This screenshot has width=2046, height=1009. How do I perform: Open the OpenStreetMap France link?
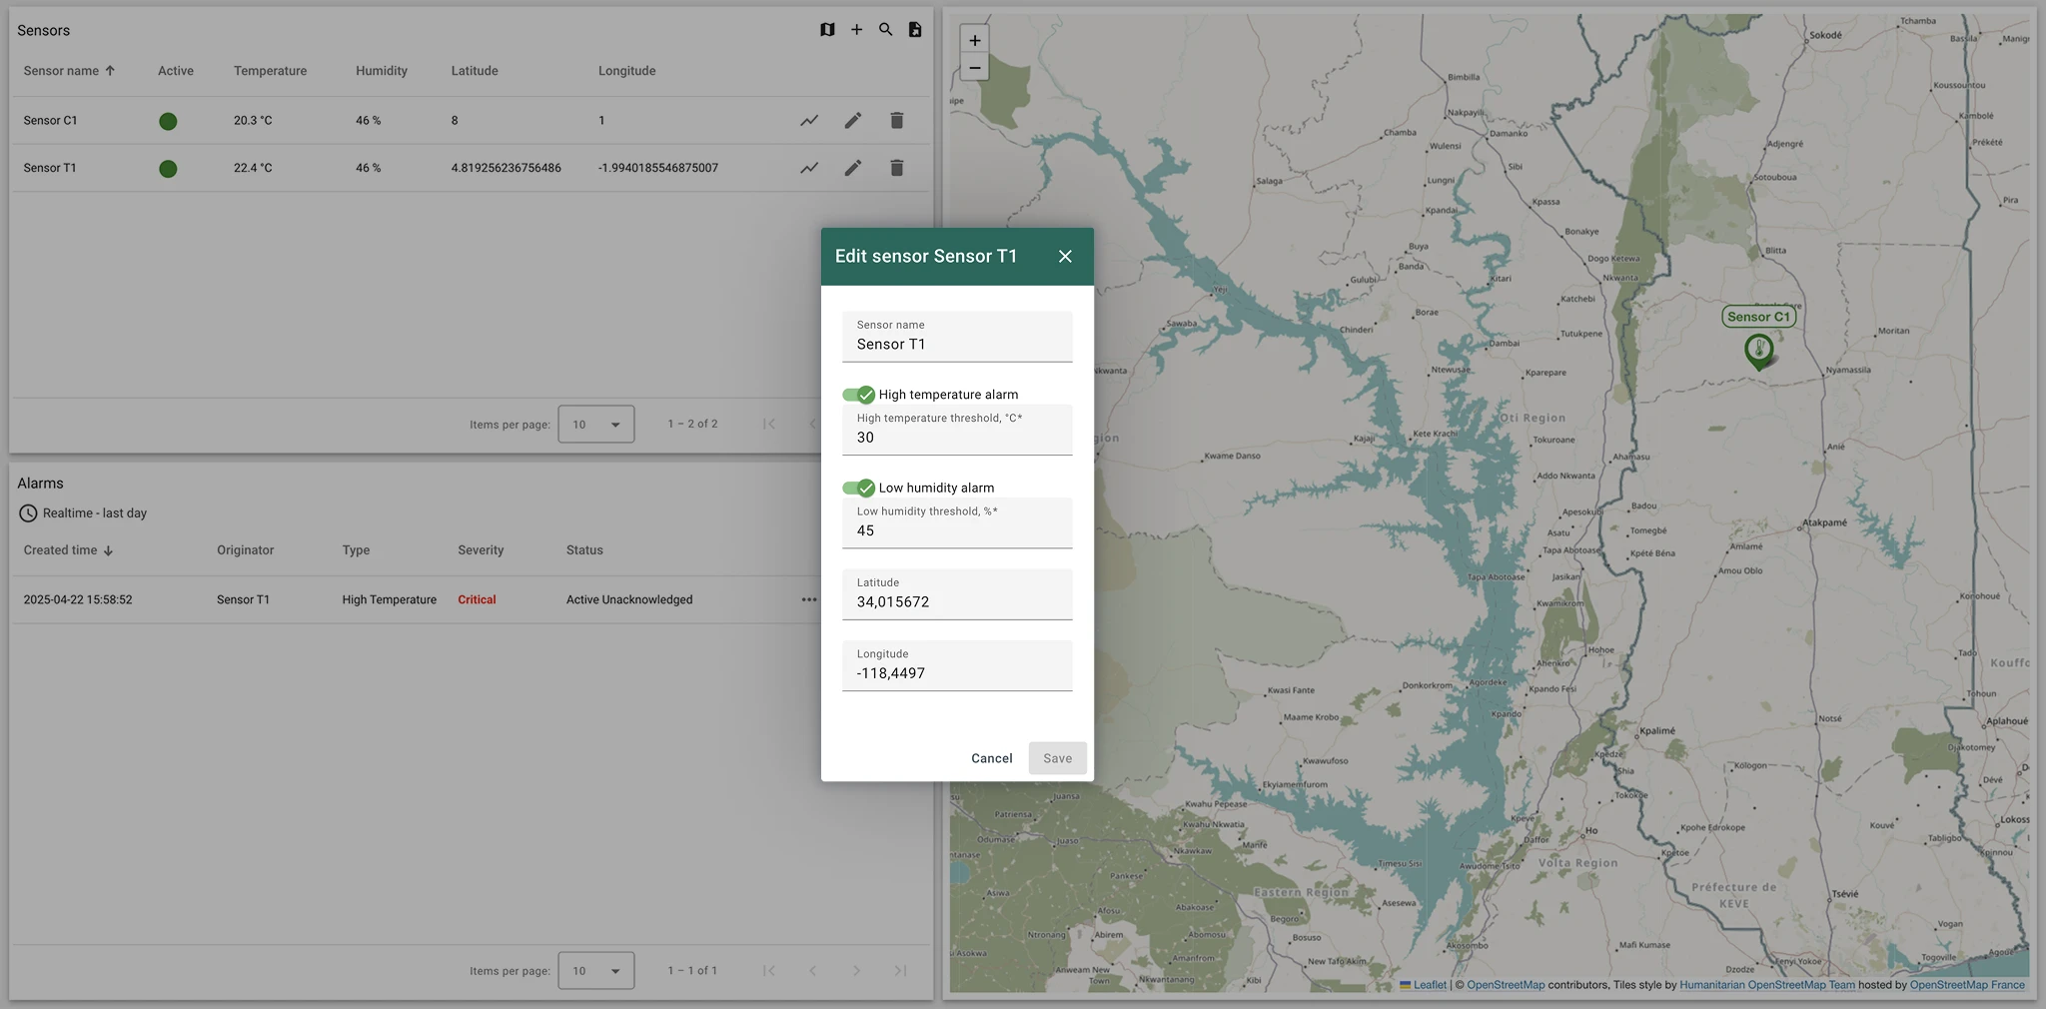[1966, 985]
